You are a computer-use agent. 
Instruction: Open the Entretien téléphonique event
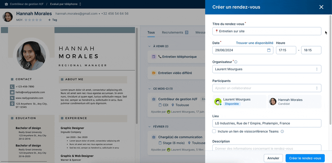176,57
